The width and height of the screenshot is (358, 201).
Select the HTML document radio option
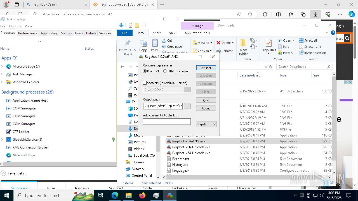[165, 71]
